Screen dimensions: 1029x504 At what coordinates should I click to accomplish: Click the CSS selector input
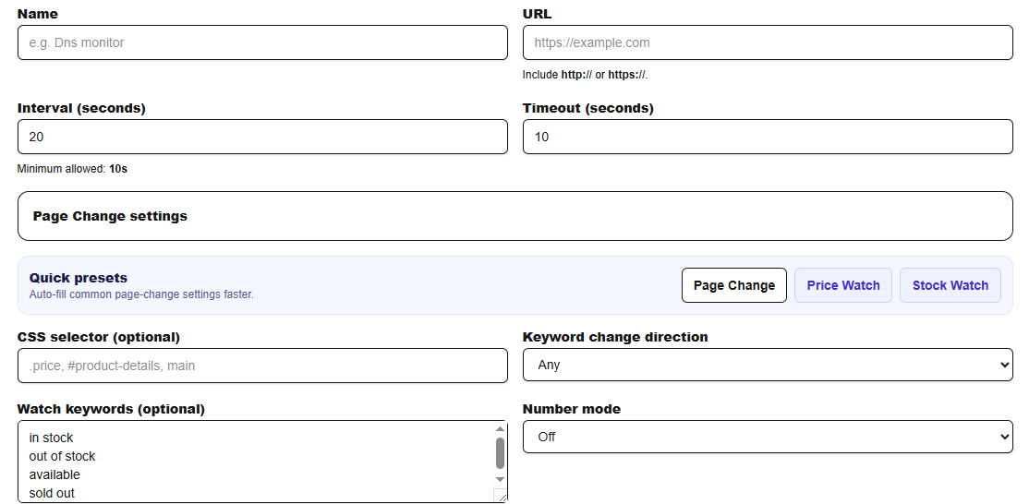[262, 366]
